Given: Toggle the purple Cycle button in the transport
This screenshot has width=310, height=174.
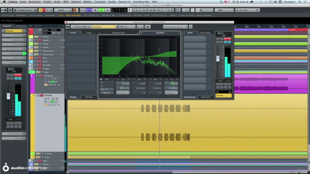Looking at the screenshot, I should pyautogui.click(x=89, y=10).
